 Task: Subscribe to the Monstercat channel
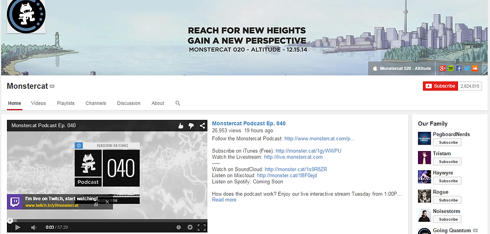[440, 86]
